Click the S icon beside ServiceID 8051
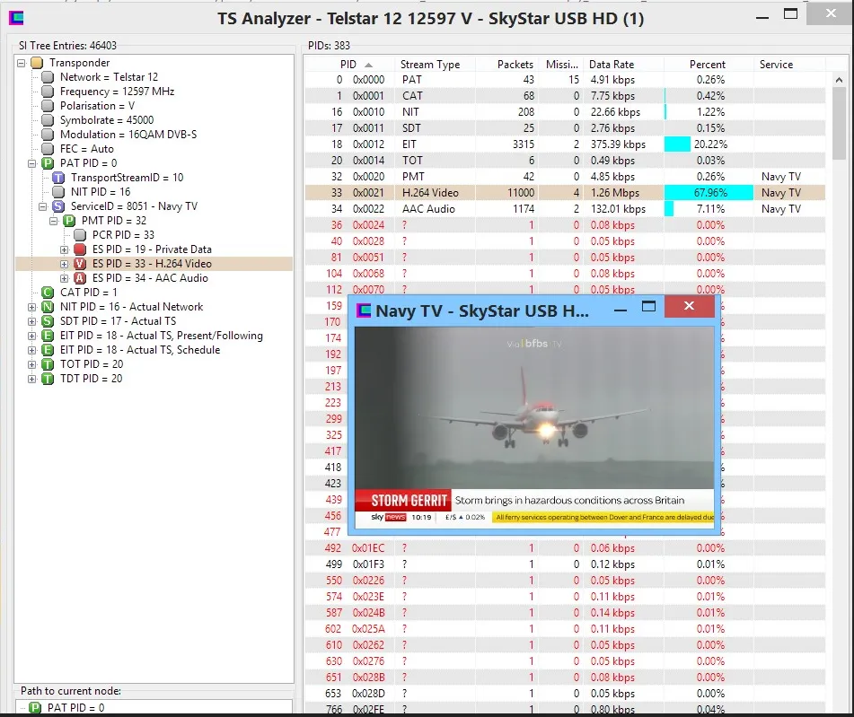The image size is (854, 717). click(58, 206)
